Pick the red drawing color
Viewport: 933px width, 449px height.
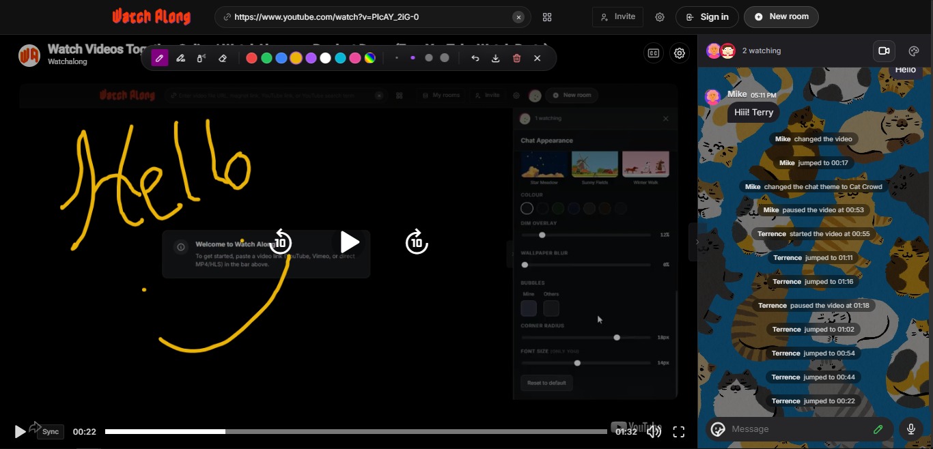251,58
